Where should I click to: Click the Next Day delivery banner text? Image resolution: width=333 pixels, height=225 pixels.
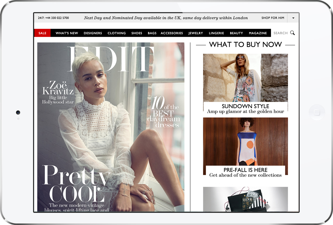(x=166, y=18)
